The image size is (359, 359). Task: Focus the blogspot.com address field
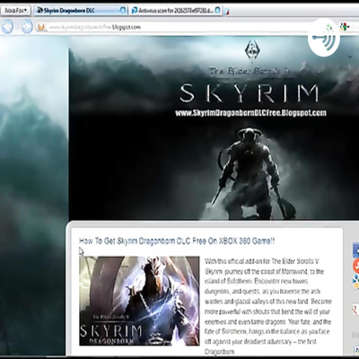(177, 27)
